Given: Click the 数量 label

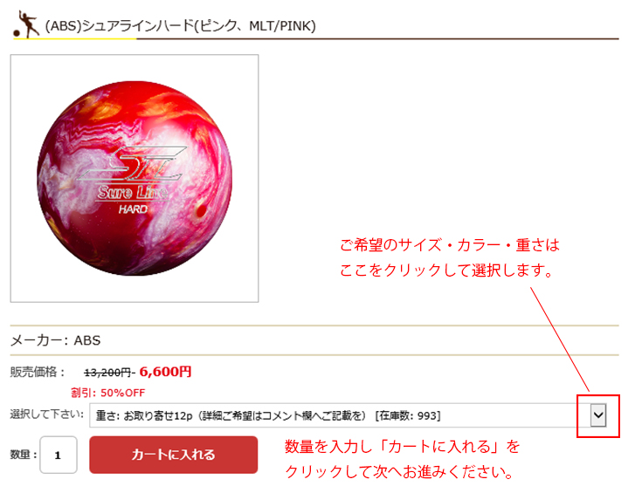Looking at the screenshot, I should 24,455.
